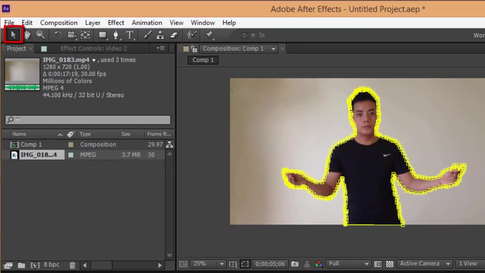
Task: Open the File menu
Action: [x=9, y=23]
